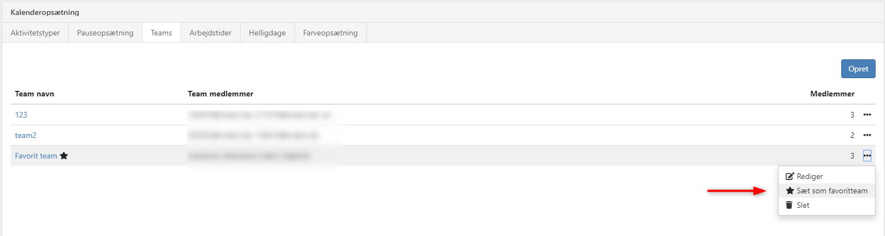Screen dimensions: 885x236
Task: Open the three-dot menu for team 123
Action: click(x=867, y=115)
